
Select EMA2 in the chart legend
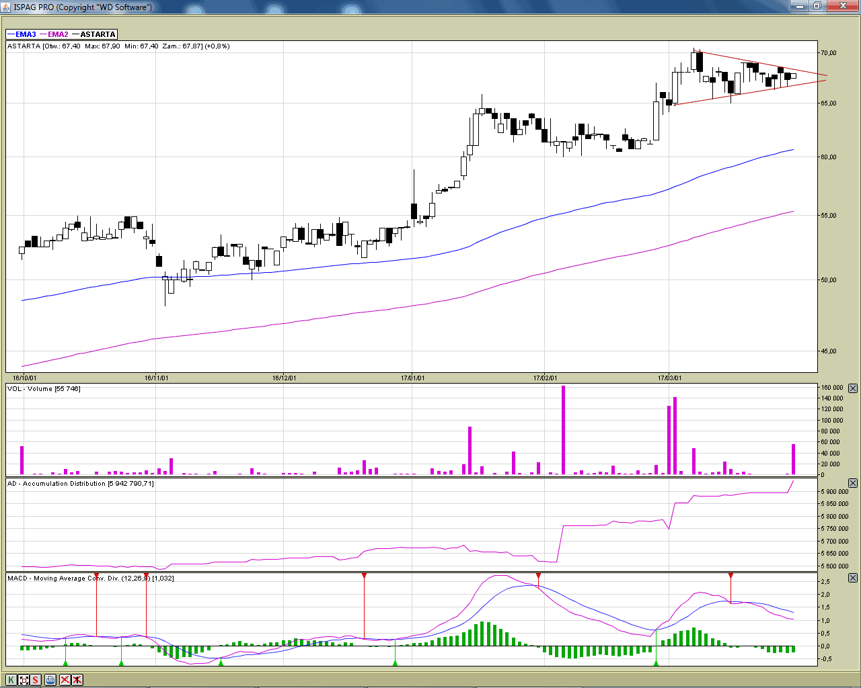[58, 34]
